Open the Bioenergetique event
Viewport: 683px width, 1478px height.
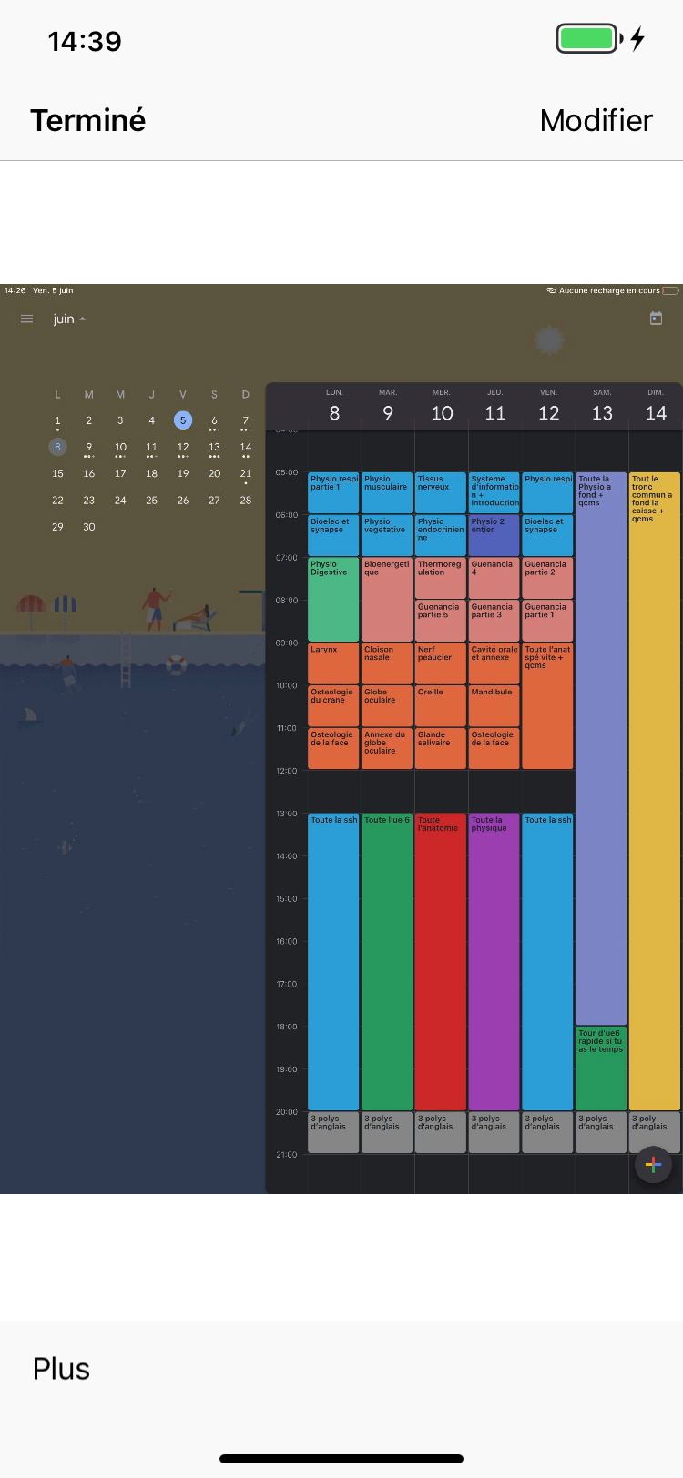(387, 600)
